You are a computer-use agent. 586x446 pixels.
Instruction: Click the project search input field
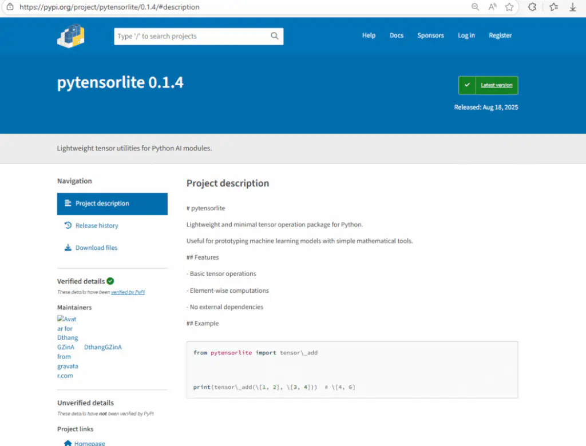[x=189, y=35]
